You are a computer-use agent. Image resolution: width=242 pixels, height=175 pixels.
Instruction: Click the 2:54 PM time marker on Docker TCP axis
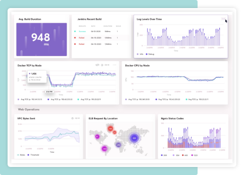point(49,92)
